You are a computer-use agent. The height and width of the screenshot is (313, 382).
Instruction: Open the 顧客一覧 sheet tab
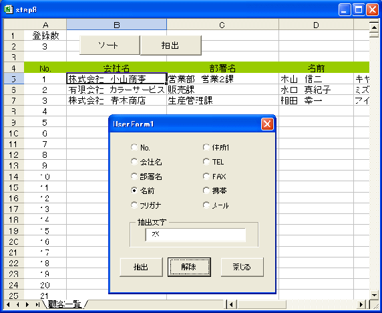(x=65, y=304)
